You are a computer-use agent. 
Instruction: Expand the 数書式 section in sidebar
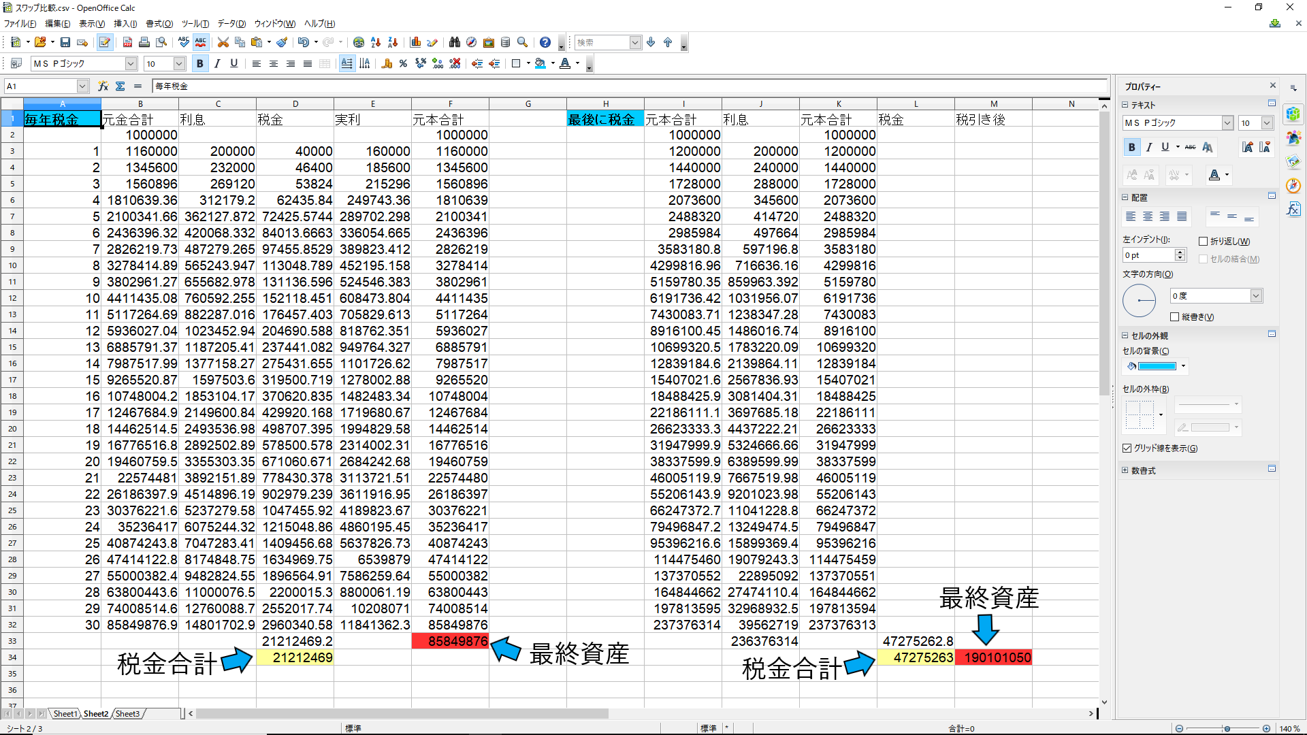(x=1125, y=471)
